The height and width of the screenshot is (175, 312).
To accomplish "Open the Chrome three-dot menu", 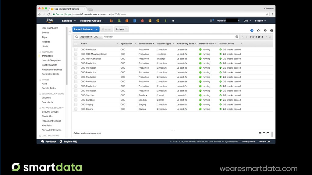I will tap(272, 14).
